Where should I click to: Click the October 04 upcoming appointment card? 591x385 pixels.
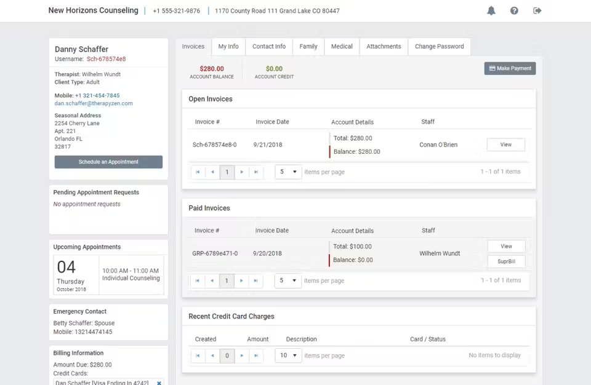point(108,275)
